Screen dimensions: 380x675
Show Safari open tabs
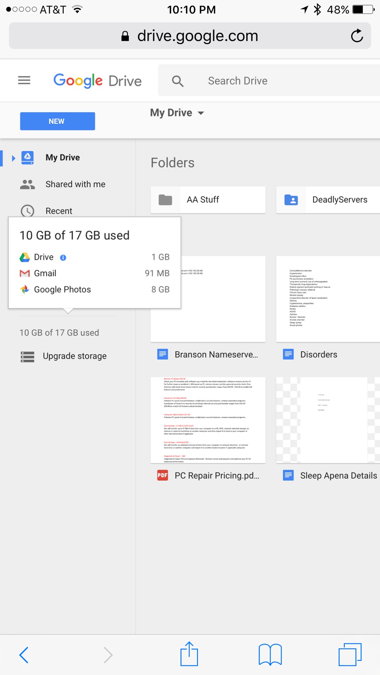tap(350, 654)
